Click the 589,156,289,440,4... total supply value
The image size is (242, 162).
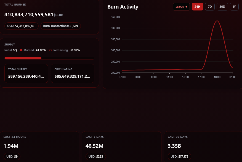point(26,76)
